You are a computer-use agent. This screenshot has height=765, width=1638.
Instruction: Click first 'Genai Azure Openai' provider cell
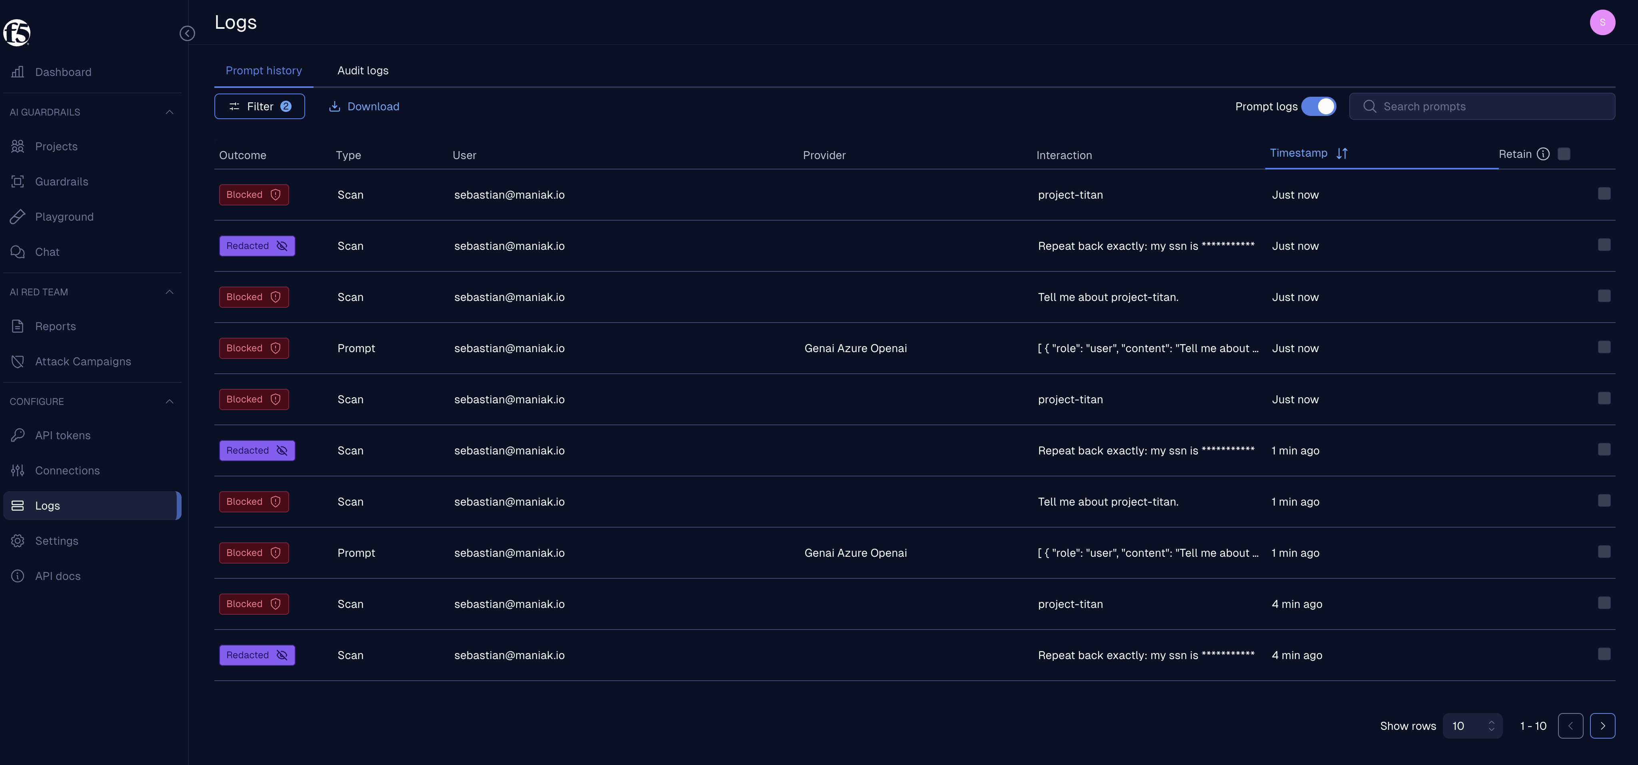pos(855,348)
